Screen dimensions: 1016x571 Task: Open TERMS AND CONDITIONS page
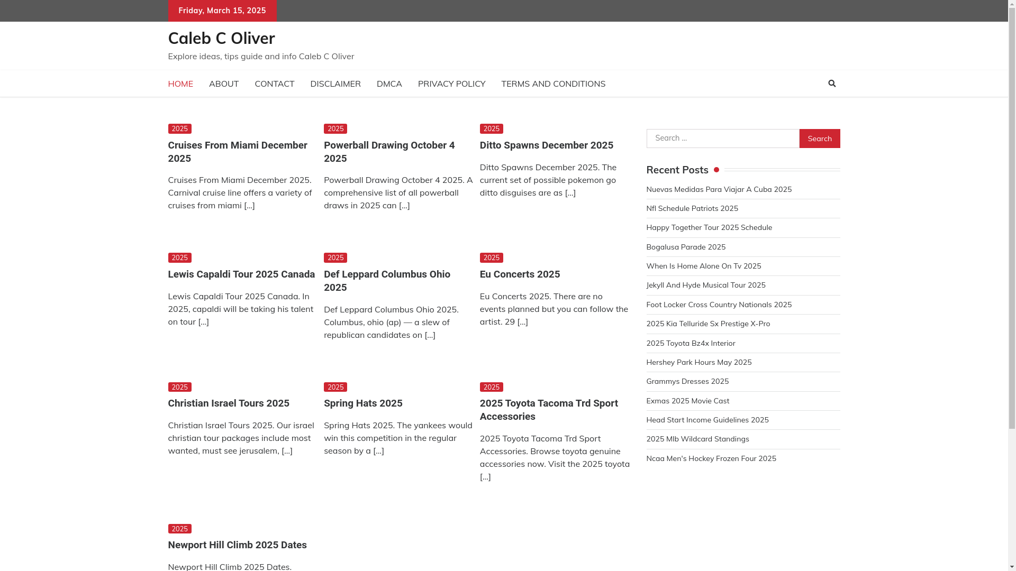553,84
